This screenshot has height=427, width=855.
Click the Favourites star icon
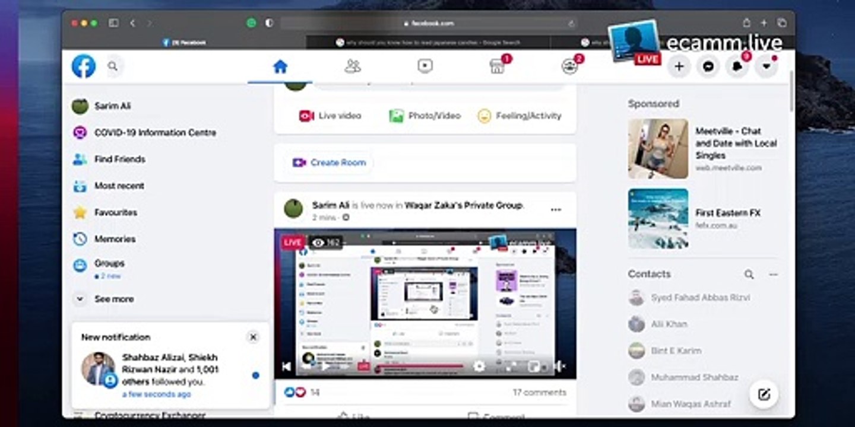pyautogui.click(x=80, y=212)
